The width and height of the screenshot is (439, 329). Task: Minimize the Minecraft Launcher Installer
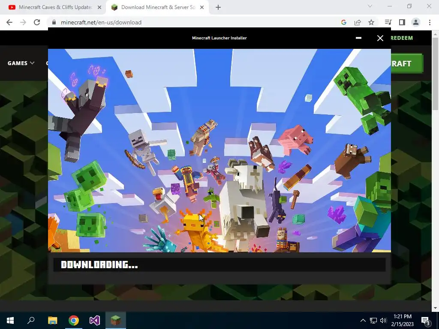click(358, 38)
